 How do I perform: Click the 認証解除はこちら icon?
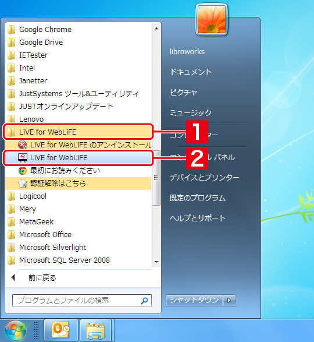pos(23,184)
